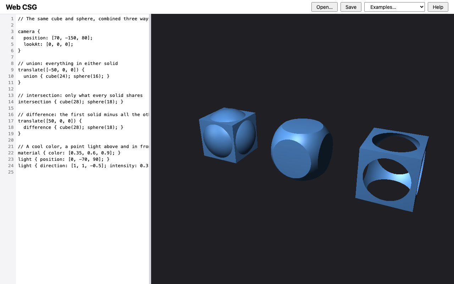The image size is (454, 284).
Task: Click first comment line 'The same cube and sphere'
Action: pyautogui.click(x=83, y=19)
